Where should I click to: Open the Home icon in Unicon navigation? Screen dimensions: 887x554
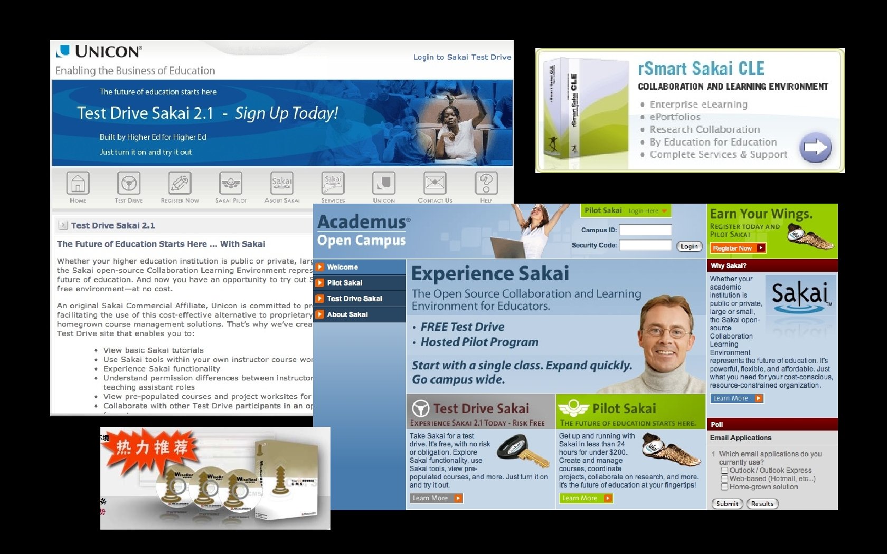point(78,183)
